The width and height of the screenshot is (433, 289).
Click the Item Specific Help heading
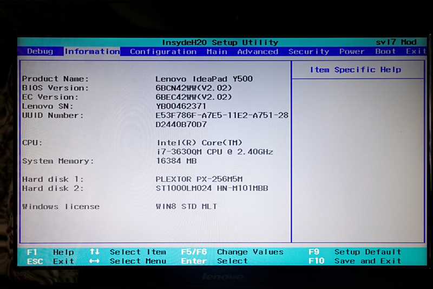tap(356, 70)
